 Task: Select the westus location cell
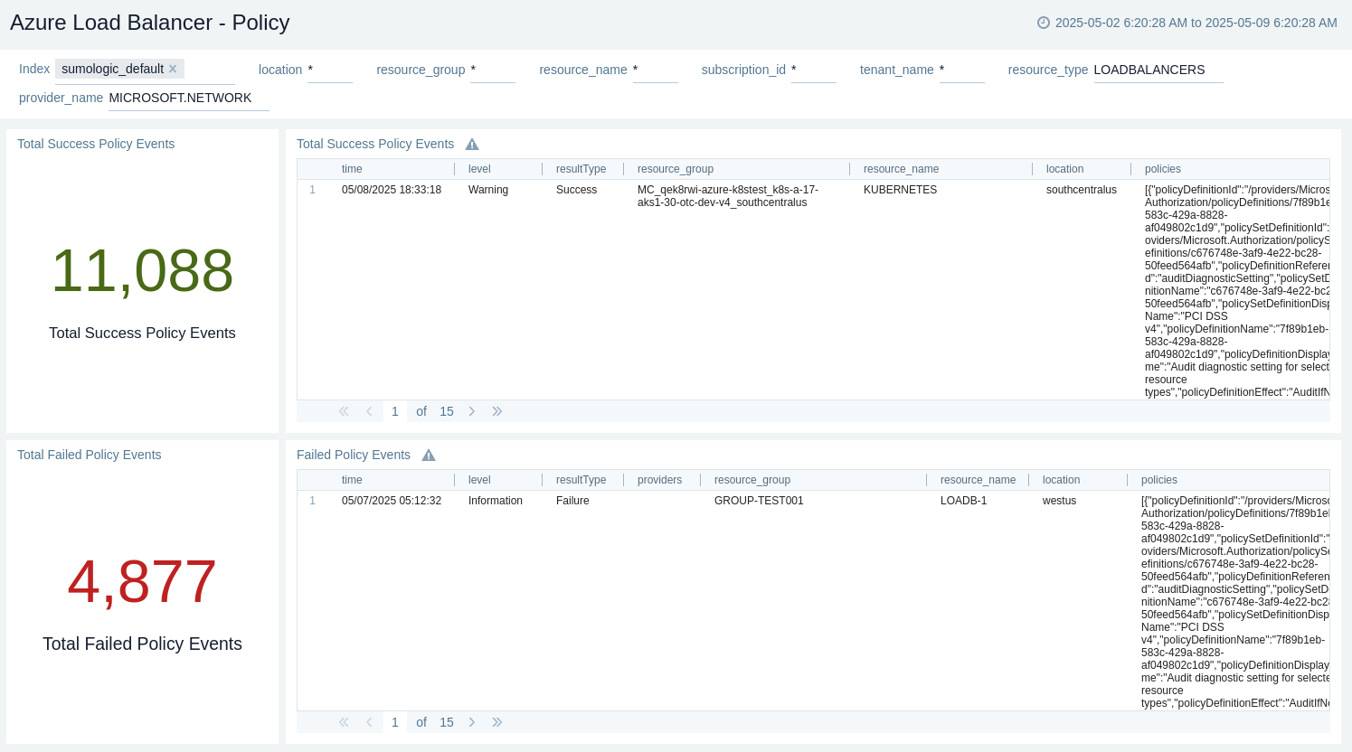coord(1060,501)
